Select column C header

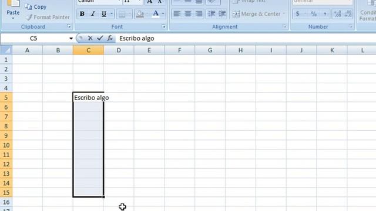[89, 50]
